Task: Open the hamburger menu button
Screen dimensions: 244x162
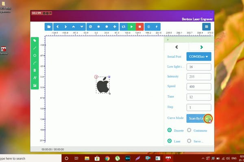Action: coord(207,27)
